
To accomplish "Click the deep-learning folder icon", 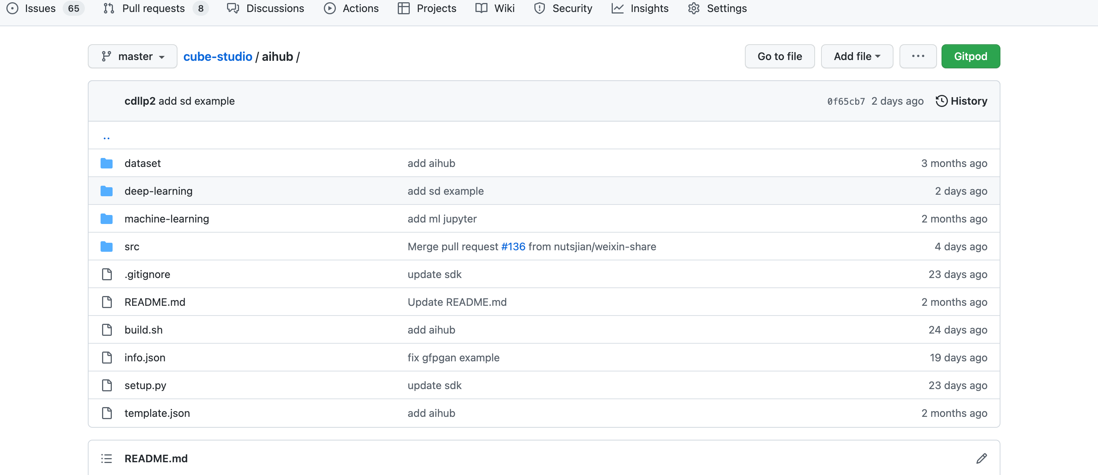I will pos(107,191).
